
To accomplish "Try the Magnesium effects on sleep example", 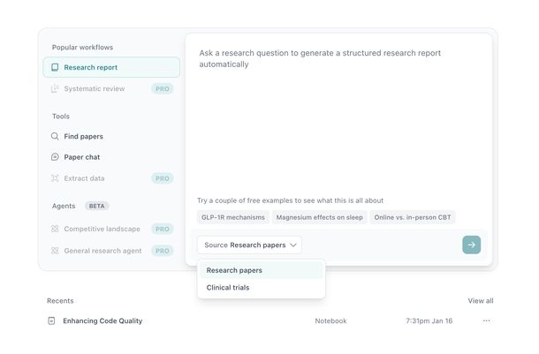I will [x=319, y=217].
